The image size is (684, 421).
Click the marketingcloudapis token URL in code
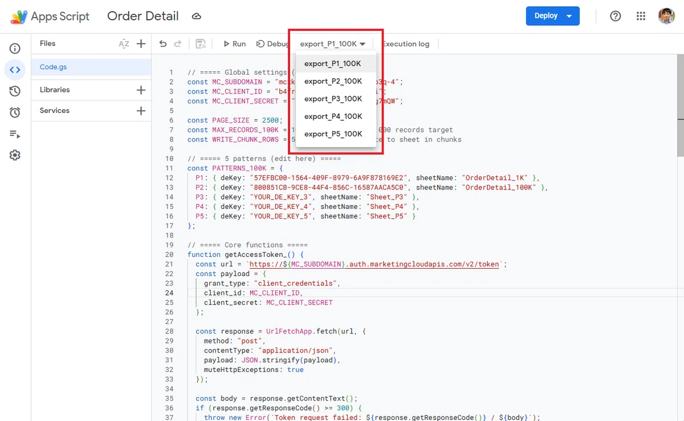click(x=374, y=264)
